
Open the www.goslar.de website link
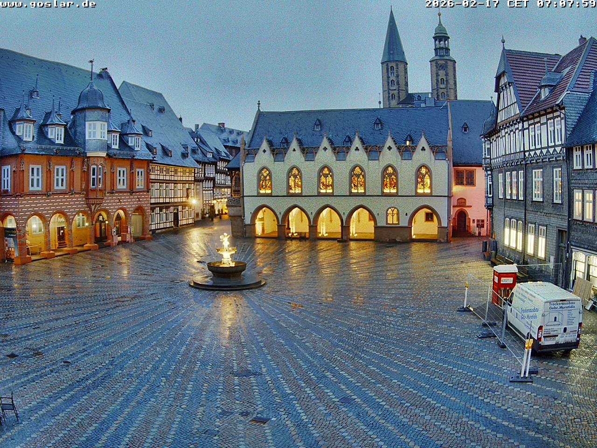pyautogui.click(x=47, y=6)
